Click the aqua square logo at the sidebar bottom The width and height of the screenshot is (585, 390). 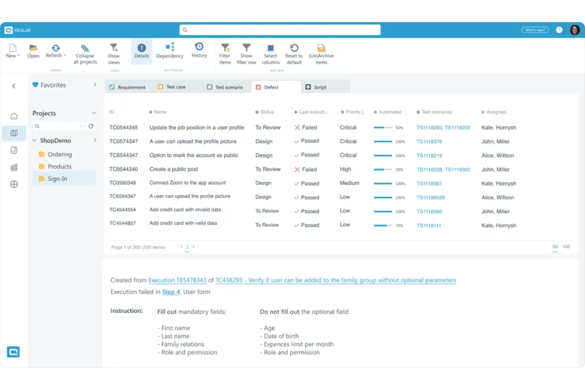13,352
